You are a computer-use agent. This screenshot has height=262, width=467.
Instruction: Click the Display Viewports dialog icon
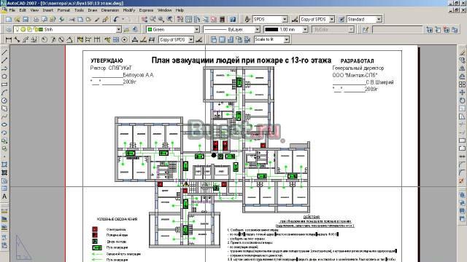click(x=214, y=39)
